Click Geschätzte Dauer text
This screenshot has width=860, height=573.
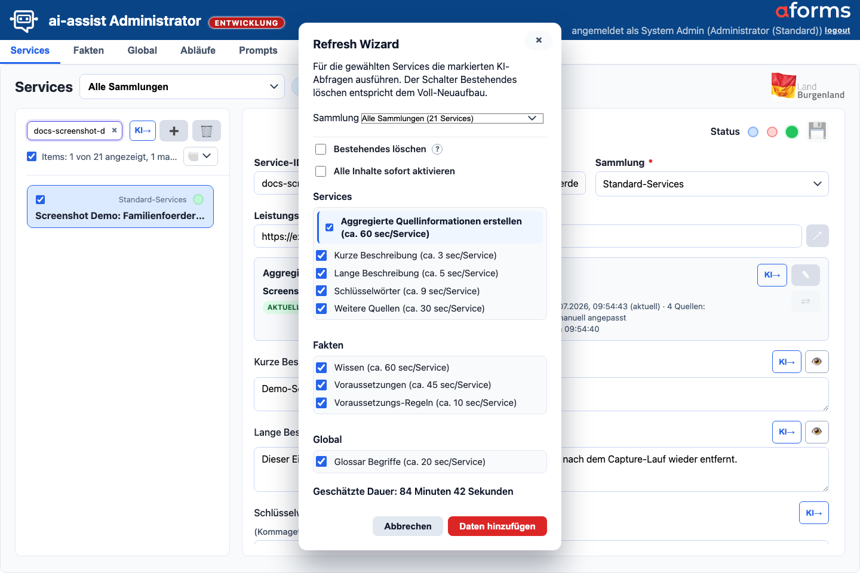[413, 491]
